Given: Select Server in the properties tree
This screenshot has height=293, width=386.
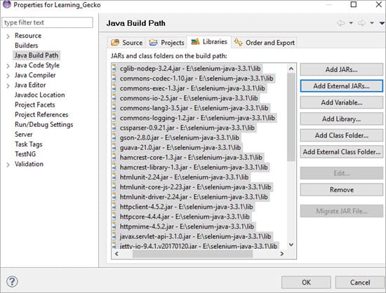Looking at the screenshot, I should [24, 135].
